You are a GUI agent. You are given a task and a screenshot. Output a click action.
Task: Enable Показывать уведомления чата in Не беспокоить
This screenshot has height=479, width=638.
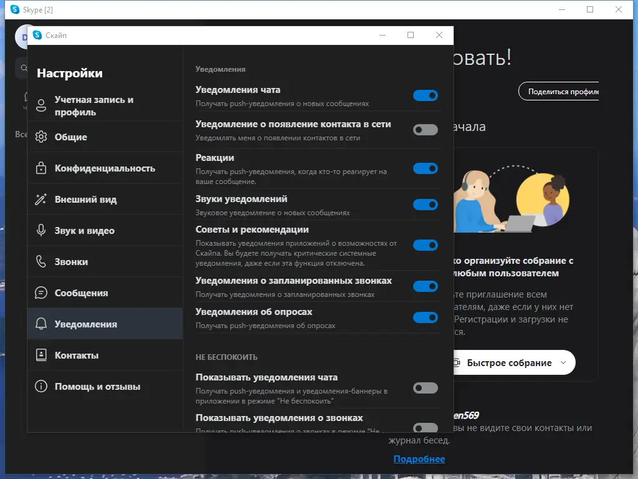(426, 388)
